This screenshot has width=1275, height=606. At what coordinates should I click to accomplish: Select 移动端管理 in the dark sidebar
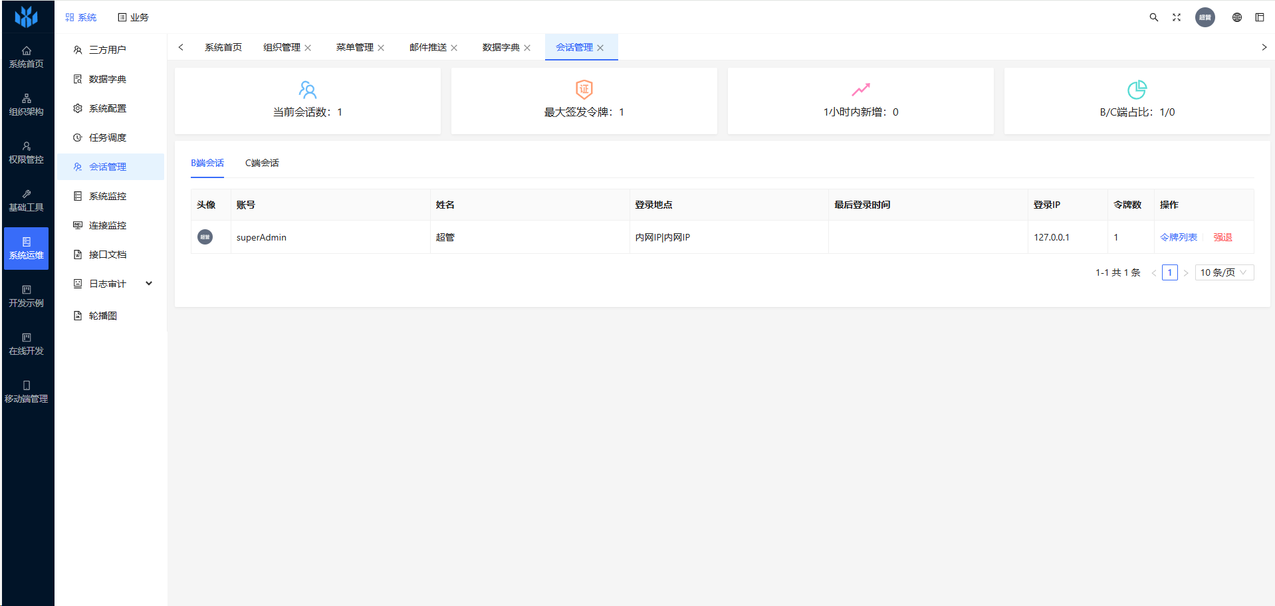27,392
